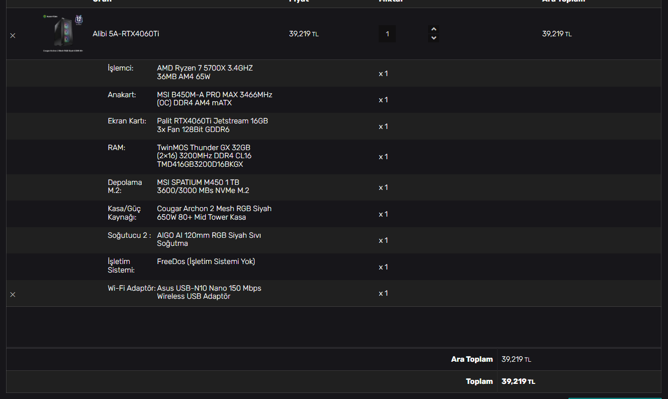Click the Cougar Archon 2 Mesh case entry

click(214, 213)
